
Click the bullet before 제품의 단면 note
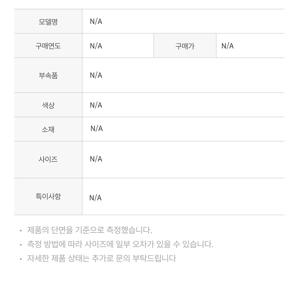click(21, 231)
